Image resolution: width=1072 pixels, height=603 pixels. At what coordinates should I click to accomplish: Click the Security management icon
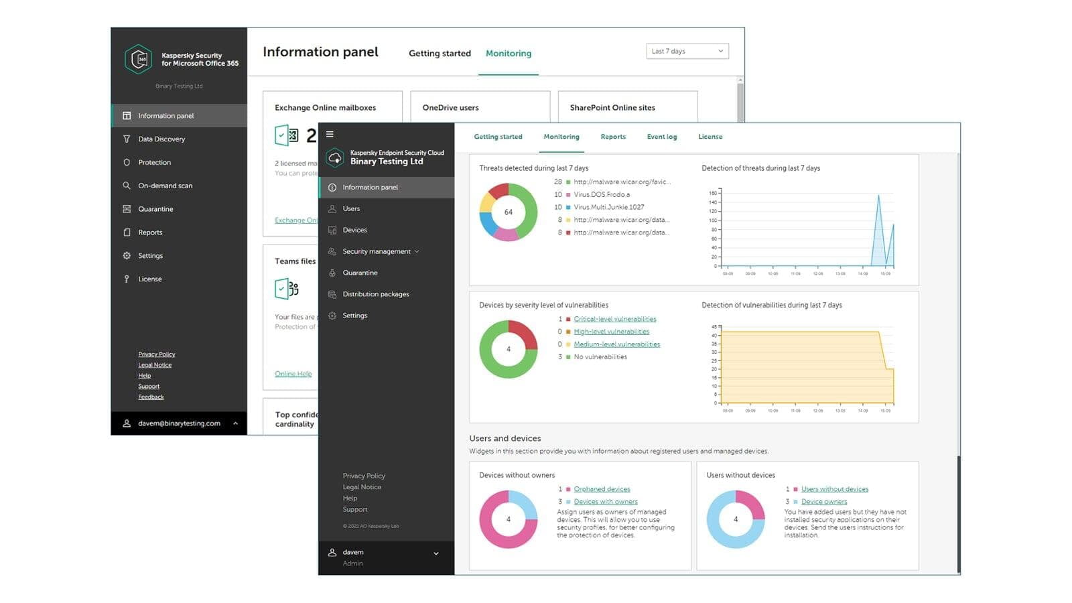point(332,252)
